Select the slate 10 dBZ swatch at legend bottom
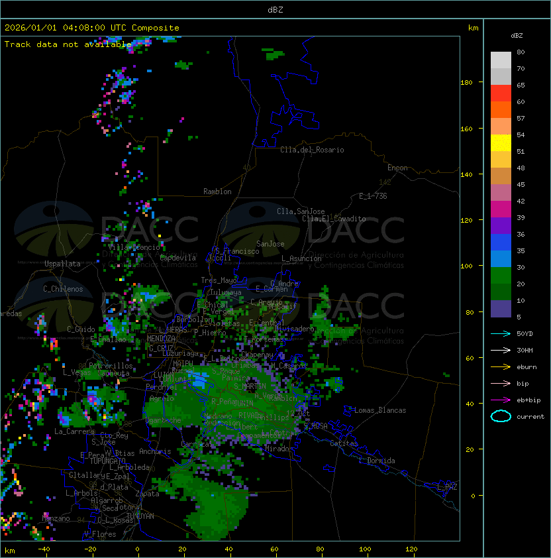 pos(501,309)
